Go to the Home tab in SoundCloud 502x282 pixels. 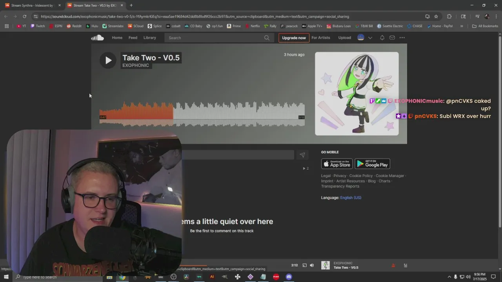coord(117,38)
